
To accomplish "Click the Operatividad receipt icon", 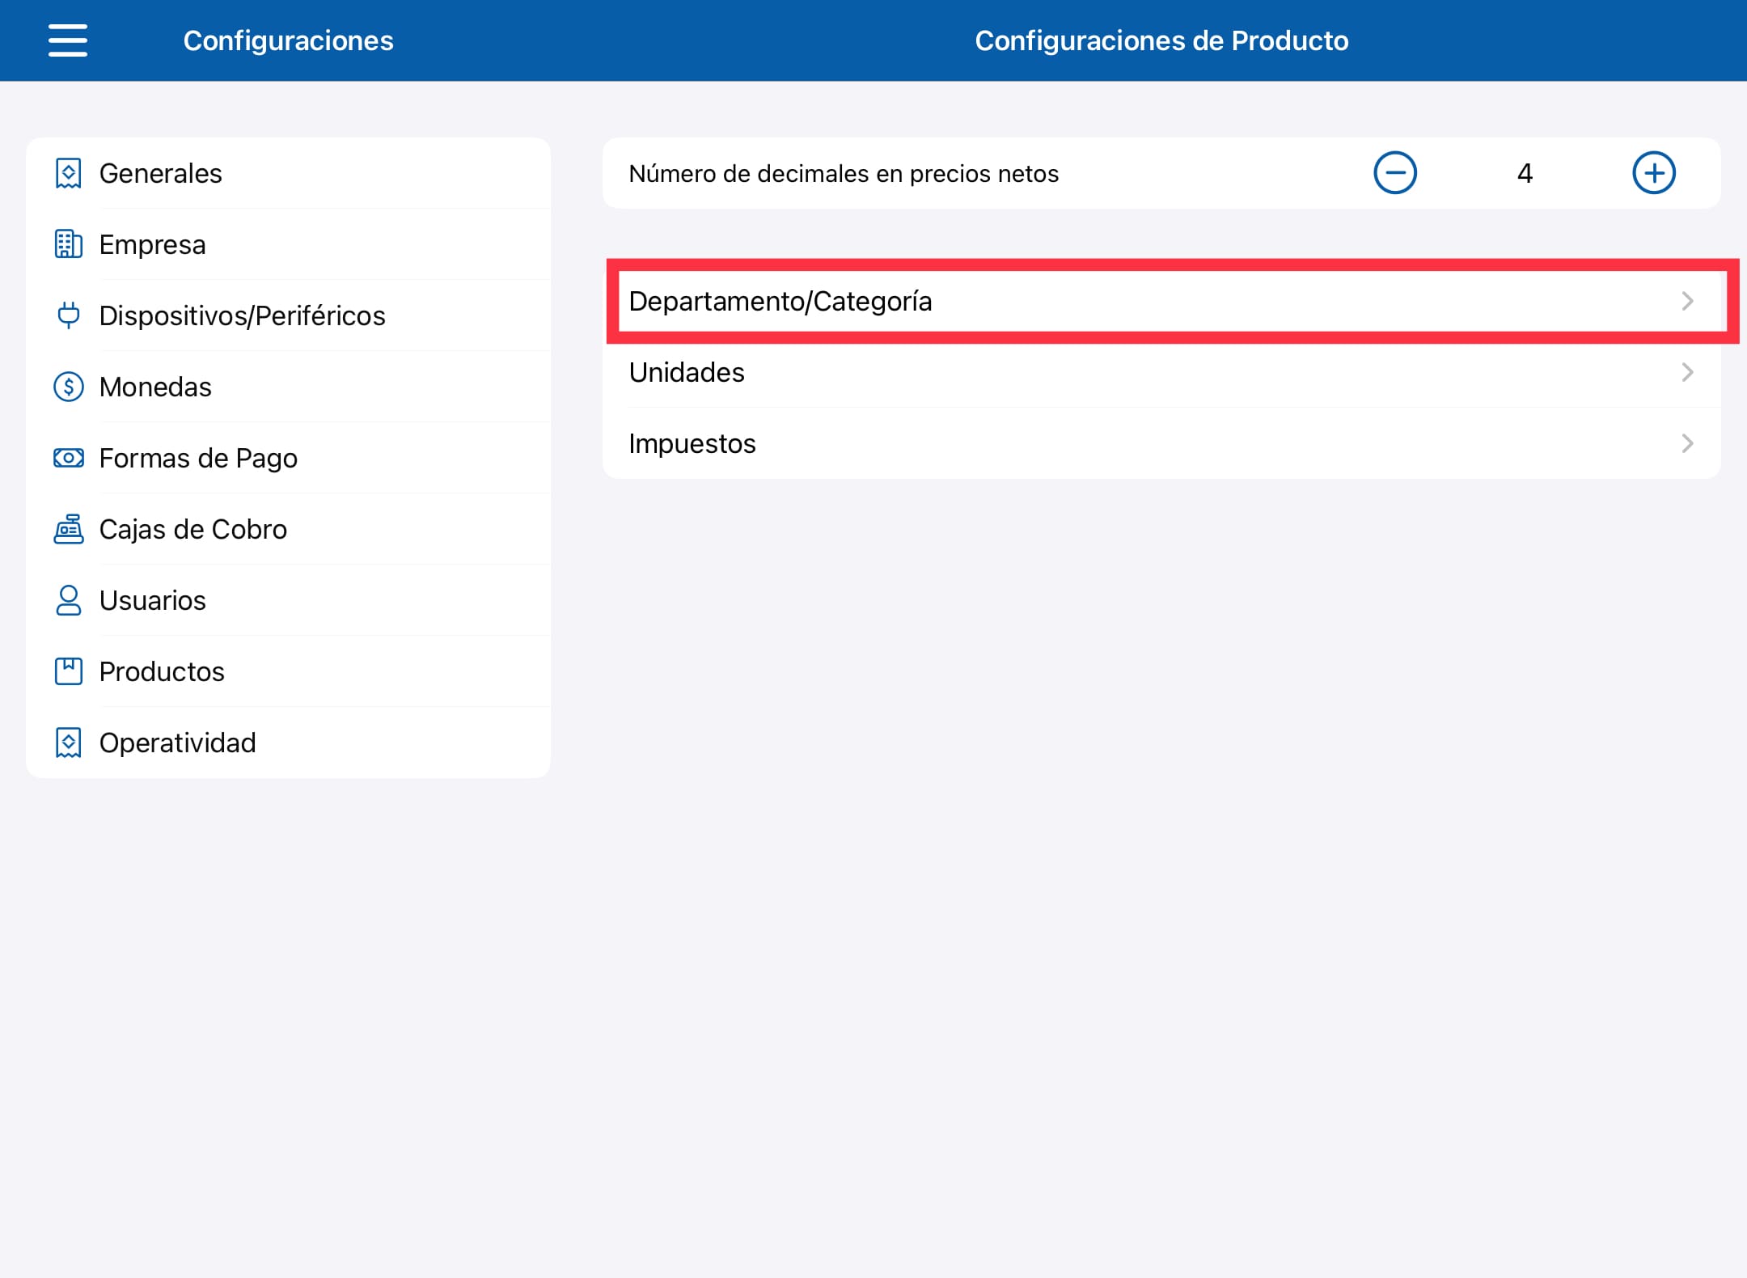I will click(x=69, y=743).
